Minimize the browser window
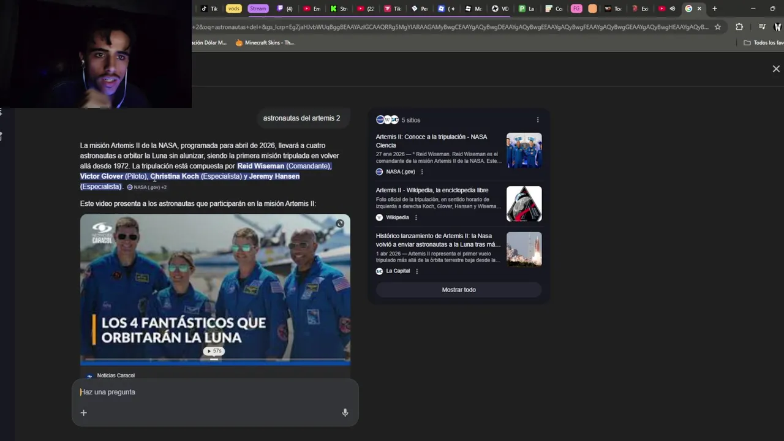This screenshot has height=441, width=784. [753, 9]
